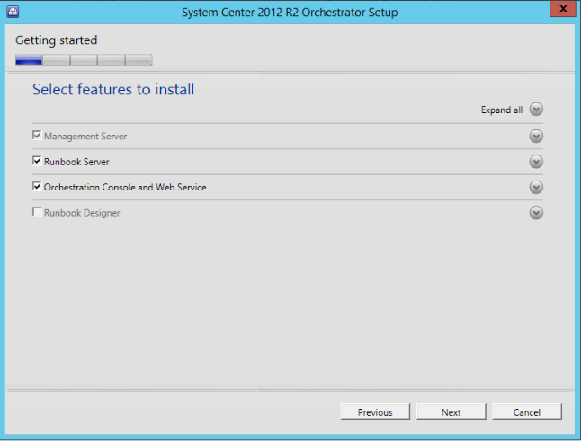
Task: Click the filled first progress step segment
Action: coord(29,60)
